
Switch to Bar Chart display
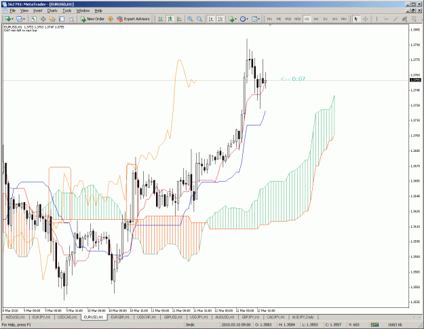point(161,19)
